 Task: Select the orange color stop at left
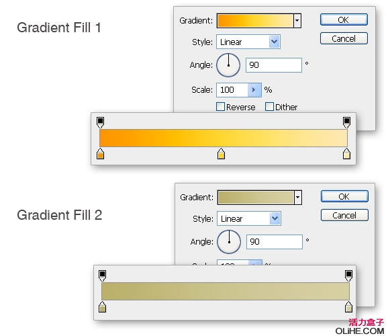pos(100,154)
